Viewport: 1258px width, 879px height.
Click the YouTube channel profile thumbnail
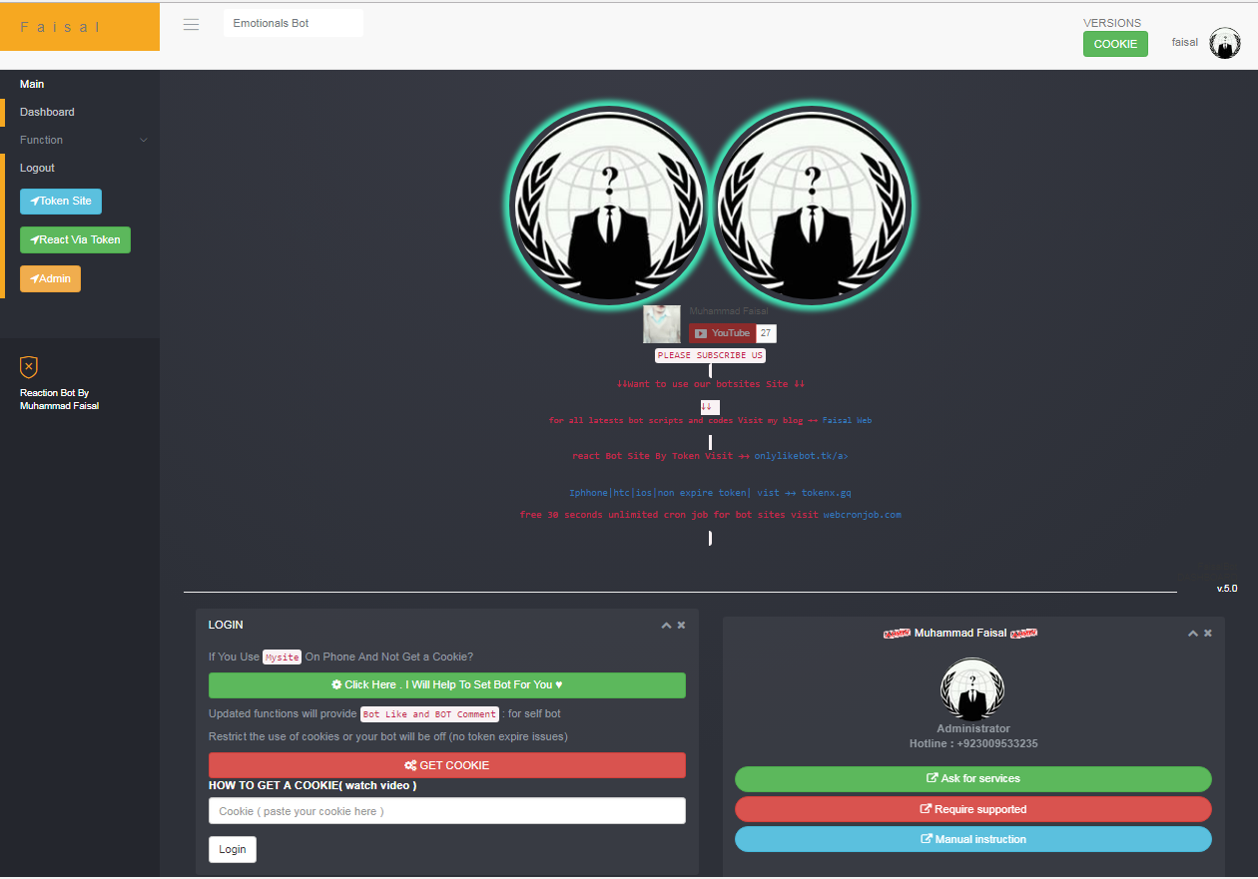662,324
